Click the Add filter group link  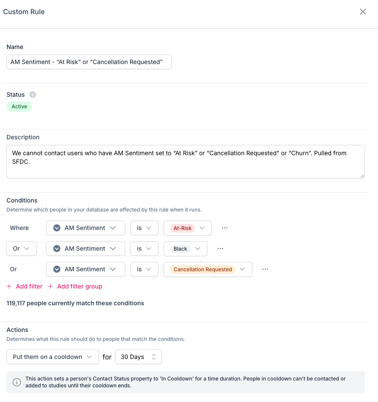pyautogui.click(x=80, y=286)
